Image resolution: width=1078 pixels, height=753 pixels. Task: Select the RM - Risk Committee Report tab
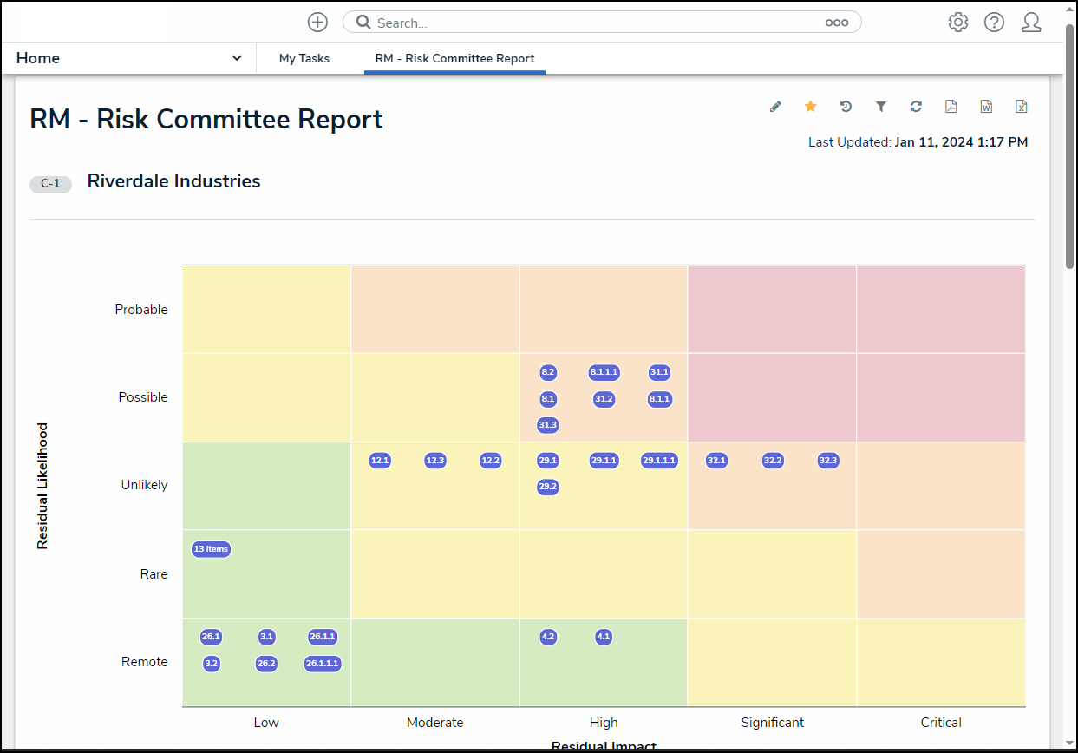pyautogui.click(x=454, y=58)
